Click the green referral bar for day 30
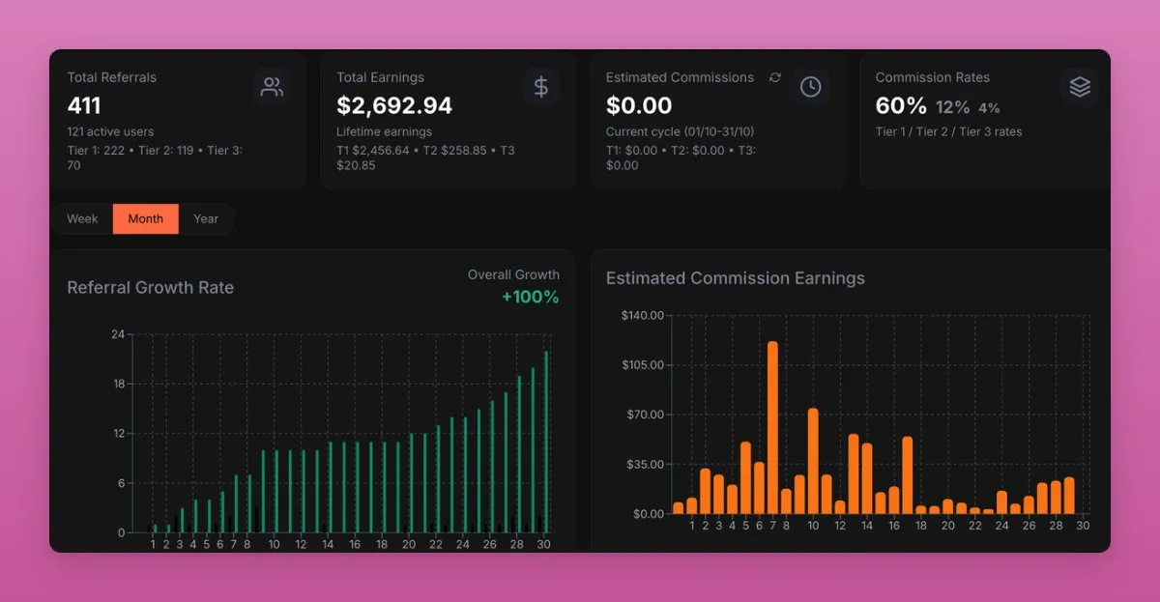The image size is (1160, 602). point(546,442)
